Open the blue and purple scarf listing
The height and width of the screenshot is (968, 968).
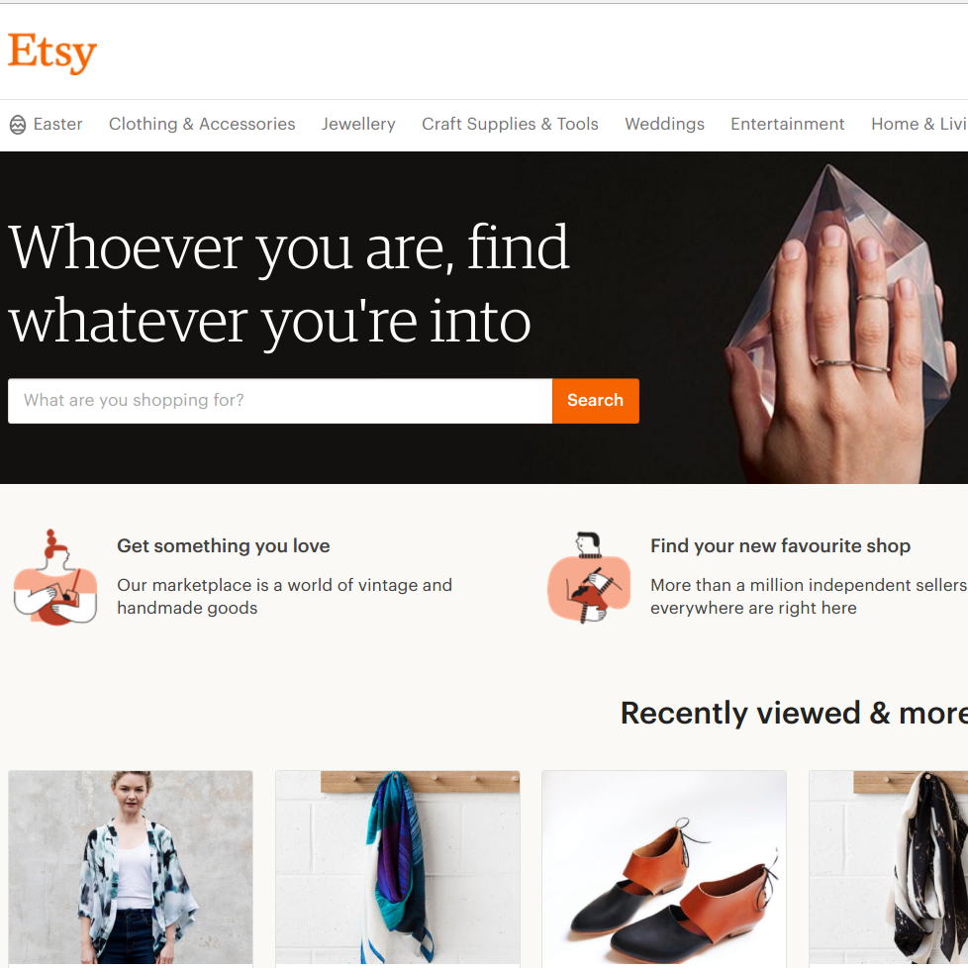point(398,869)
